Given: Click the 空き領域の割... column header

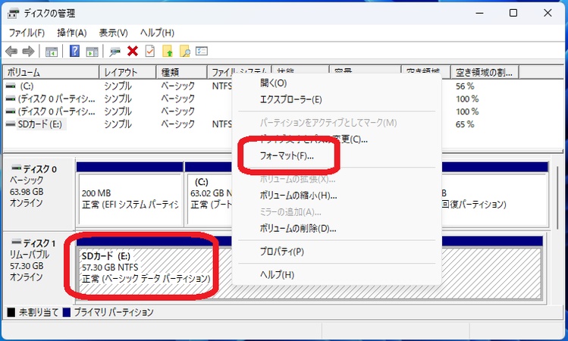Looking at the screenshot, I should (x=485, y=73).
